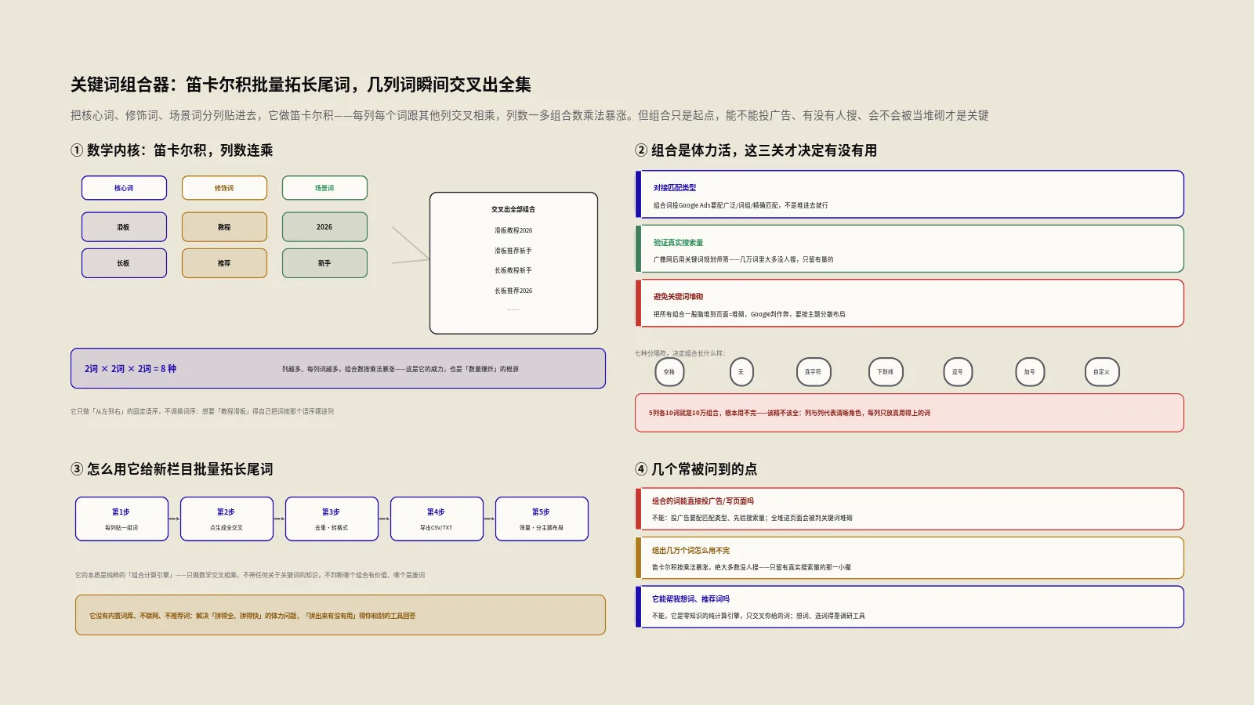Select the 新手 scene word cell

(324, 263)
